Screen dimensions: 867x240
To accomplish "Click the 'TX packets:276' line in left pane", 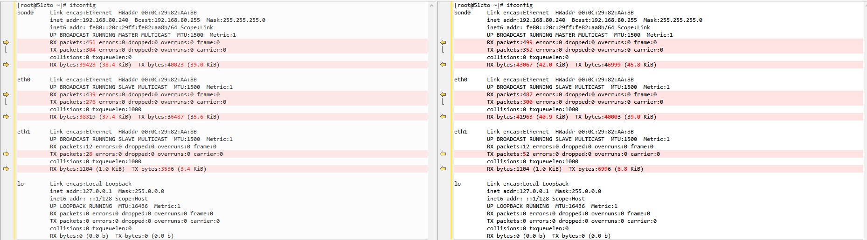I will (138, 102).
